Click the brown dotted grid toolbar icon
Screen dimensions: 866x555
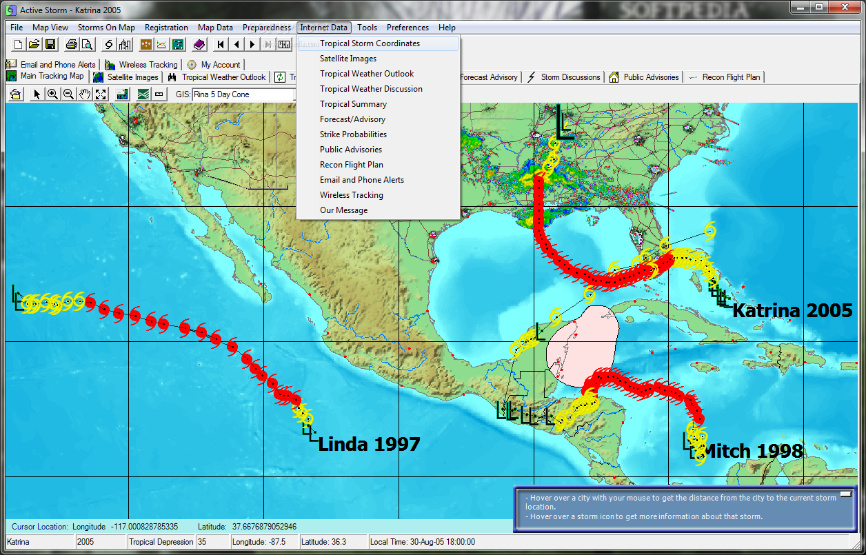[x=146, y=45]
